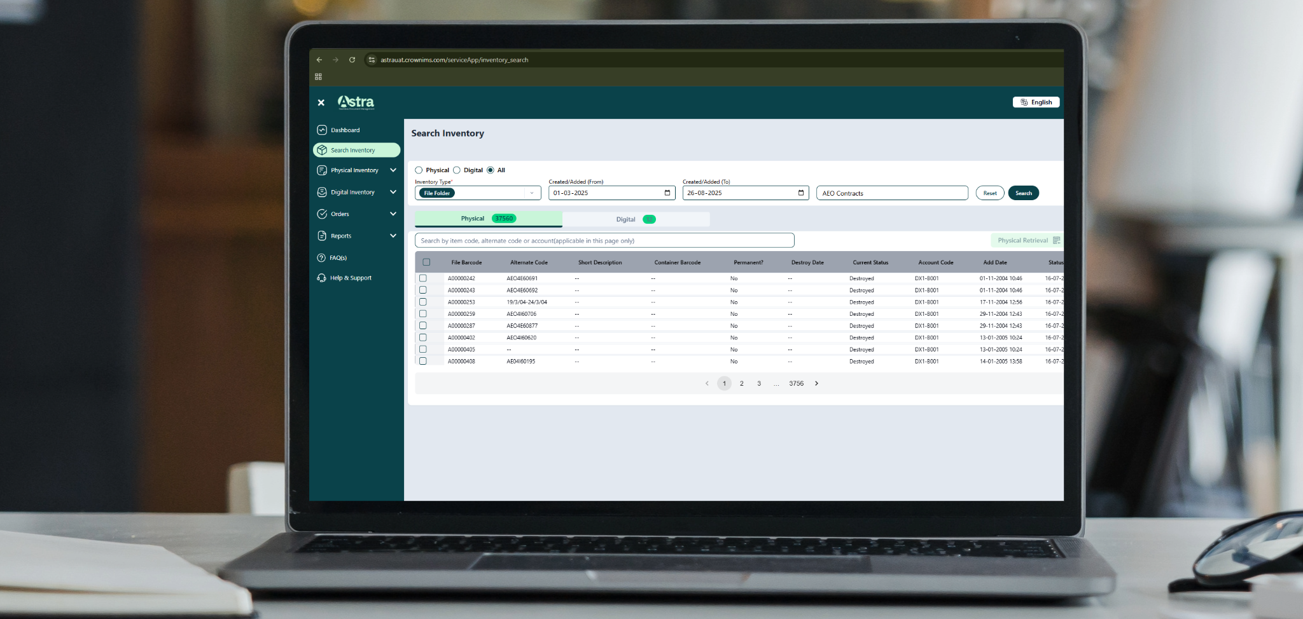
Task: Click the Reports document icon
Action: pyautogui.click(x=322, y=236)
